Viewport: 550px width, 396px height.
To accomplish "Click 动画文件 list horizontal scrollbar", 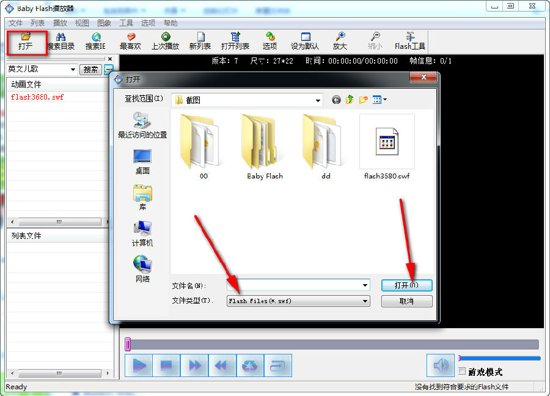I will [59, 222].
